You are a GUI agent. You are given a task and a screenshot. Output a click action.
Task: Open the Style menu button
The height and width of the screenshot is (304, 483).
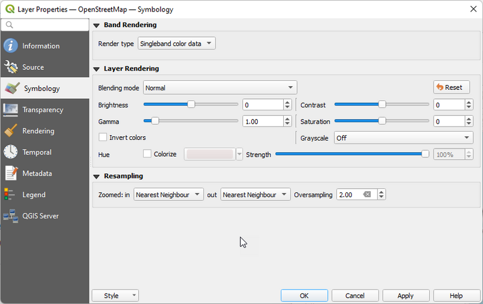[115, 296]
